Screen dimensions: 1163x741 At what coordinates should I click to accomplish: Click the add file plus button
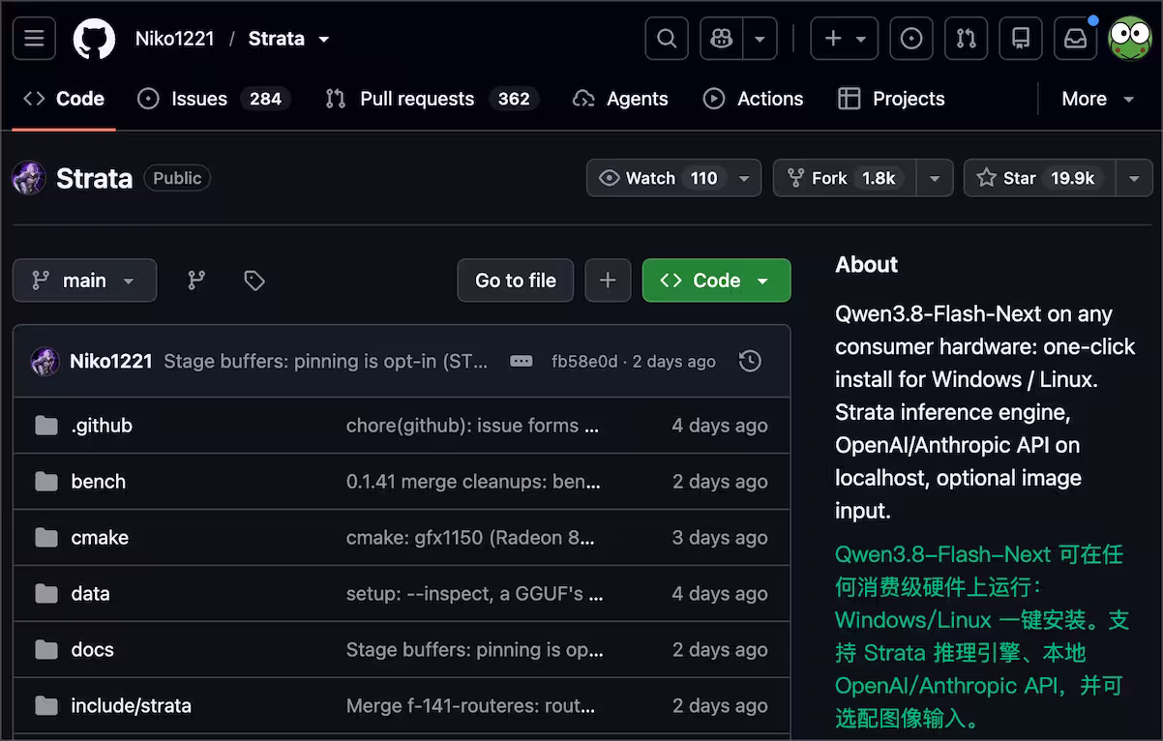click(608, 281)
